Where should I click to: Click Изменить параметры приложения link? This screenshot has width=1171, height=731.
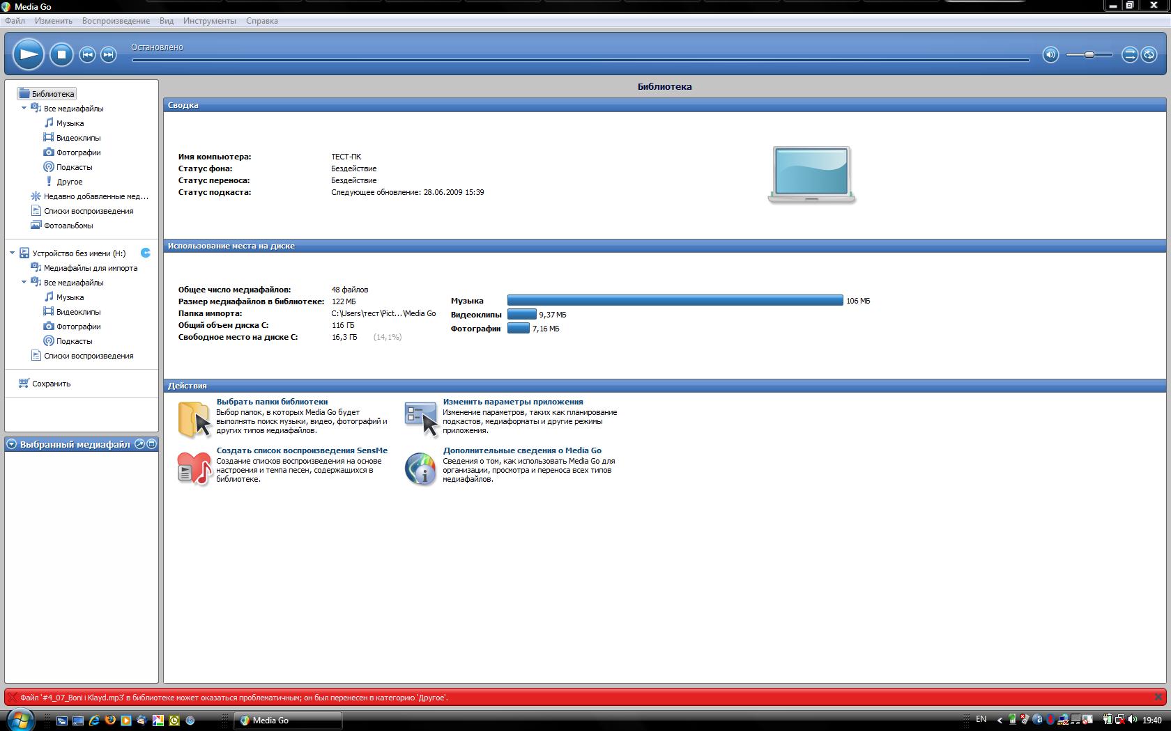pyautogui.click(x=513, y=402)
